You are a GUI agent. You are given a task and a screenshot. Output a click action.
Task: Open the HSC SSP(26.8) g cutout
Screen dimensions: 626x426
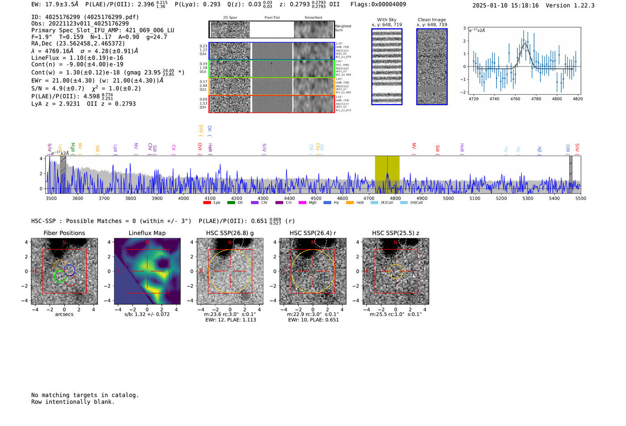coord(230,271)
